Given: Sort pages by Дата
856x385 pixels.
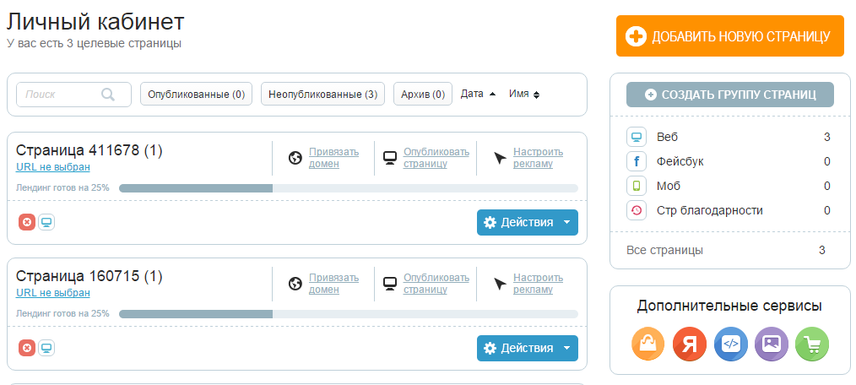Looking at the screenshot, I should (x=479, y=94).
